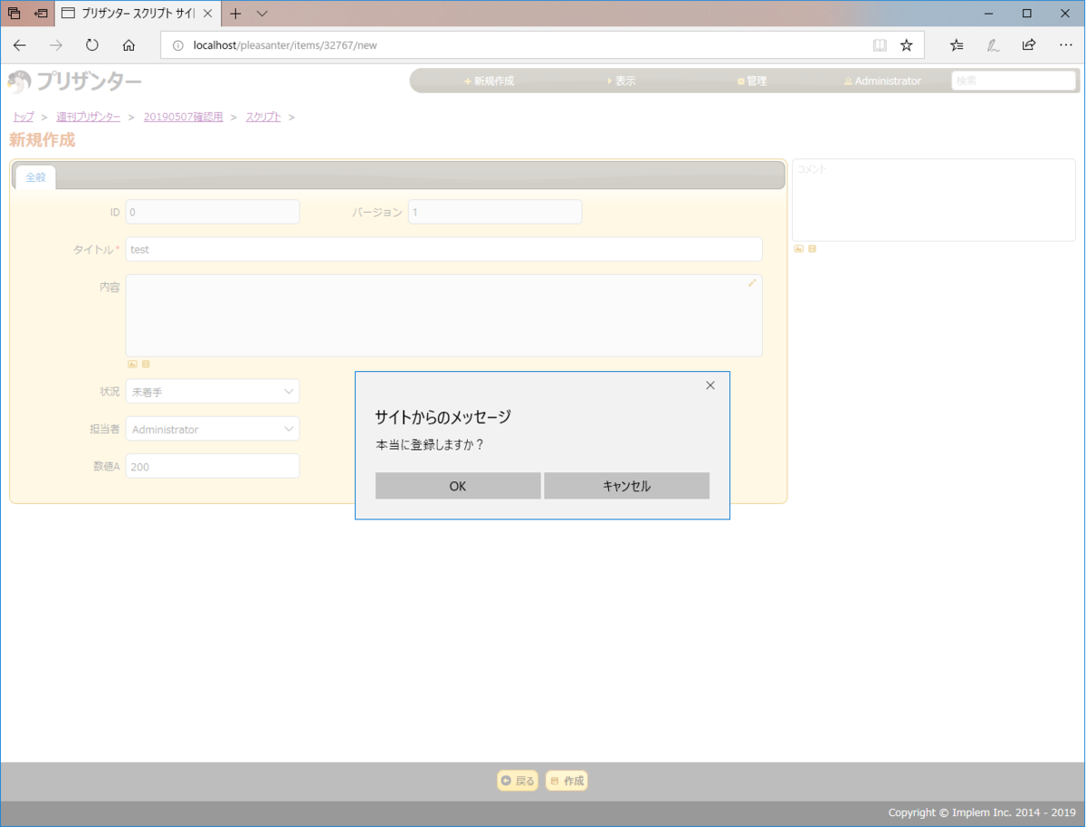
Task: Follow the スクリプト breadcrumb link
Action: click(x=262, y=117)
